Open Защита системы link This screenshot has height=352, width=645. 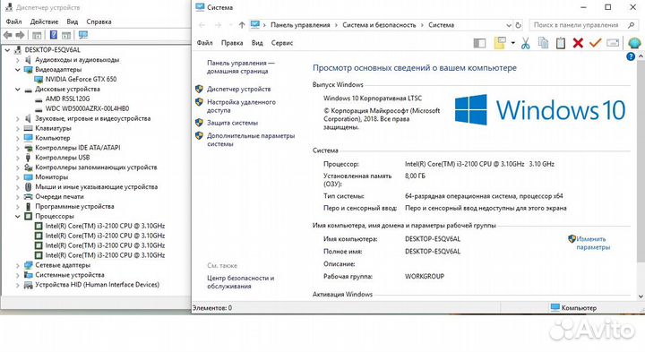coord(232,123)
